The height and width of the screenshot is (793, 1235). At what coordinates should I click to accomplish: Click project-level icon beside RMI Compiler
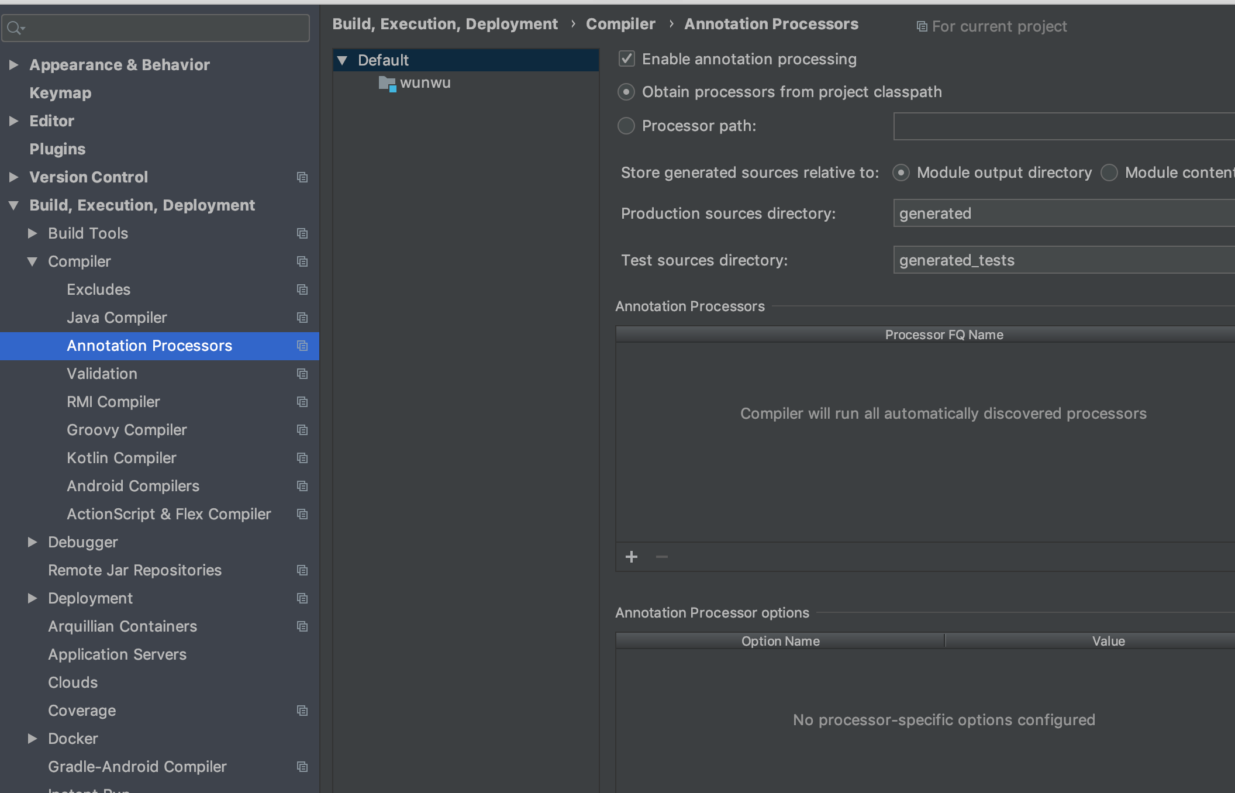tap(302, 402)
